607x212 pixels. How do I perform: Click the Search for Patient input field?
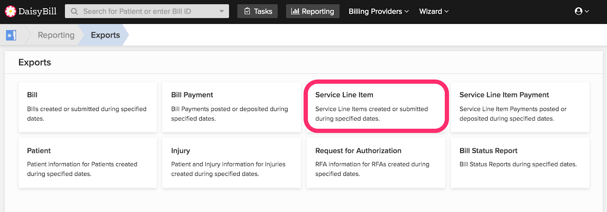point(147,11)
